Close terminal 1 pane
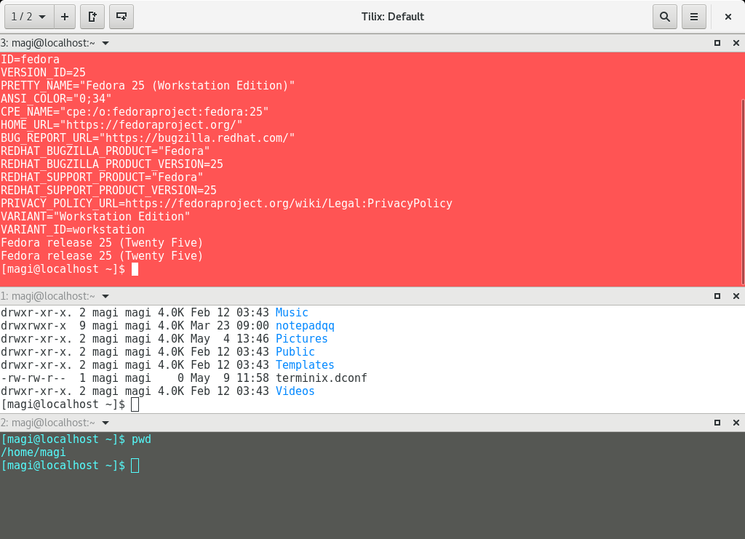Image resolution: width=745 pixels, height=539 pixels. [736, 296]
